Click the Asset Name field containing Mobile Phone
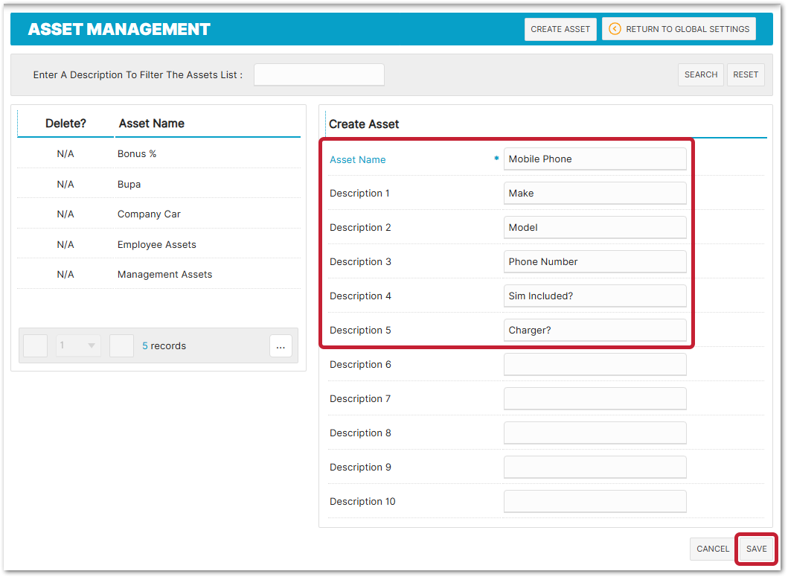This screenshot has height=577, width=788. coord(595,159)
